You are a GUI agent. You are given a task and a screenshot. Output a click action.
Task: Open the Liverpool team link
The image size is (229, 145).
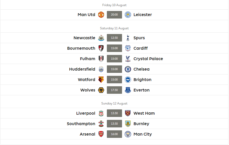pos(86,113)
